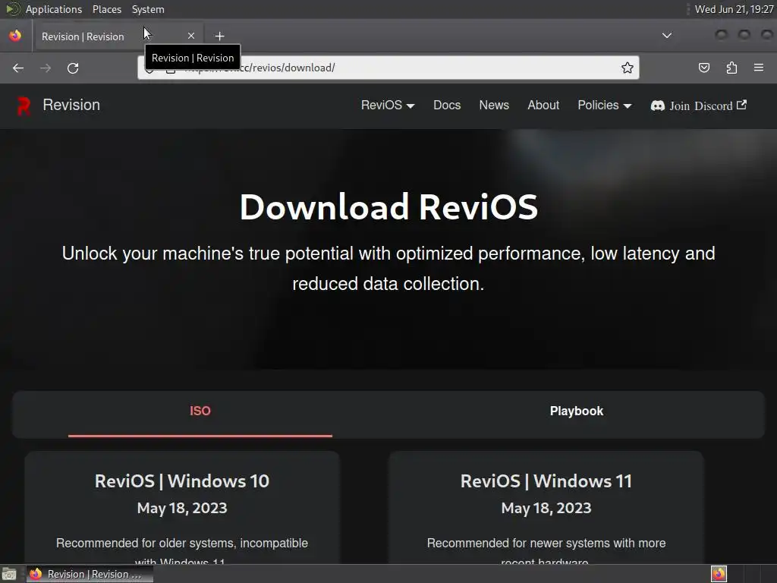The width and height of the screenshot is (777, 583).
Task: Open the Extensions puzzle icon
Action: [x=731, y=68]
